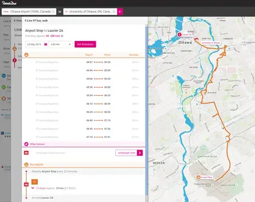Screen dimensions: 255x202
Task: Select the 06:55 departure row
Action: (x=84, y=129)
